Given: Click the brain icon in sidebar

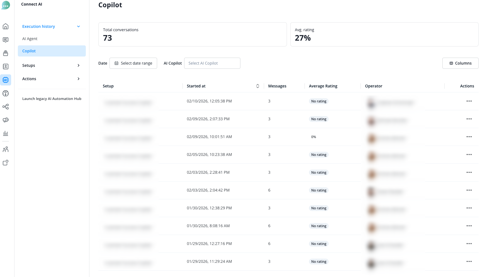Looking at the screenshot, I should pos(6,93).
